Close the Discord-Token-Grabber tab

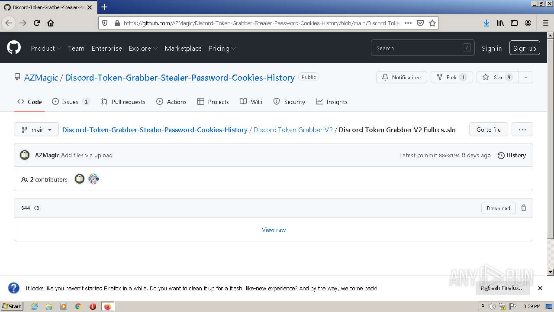pyautogui.click(x=90, y=7)
